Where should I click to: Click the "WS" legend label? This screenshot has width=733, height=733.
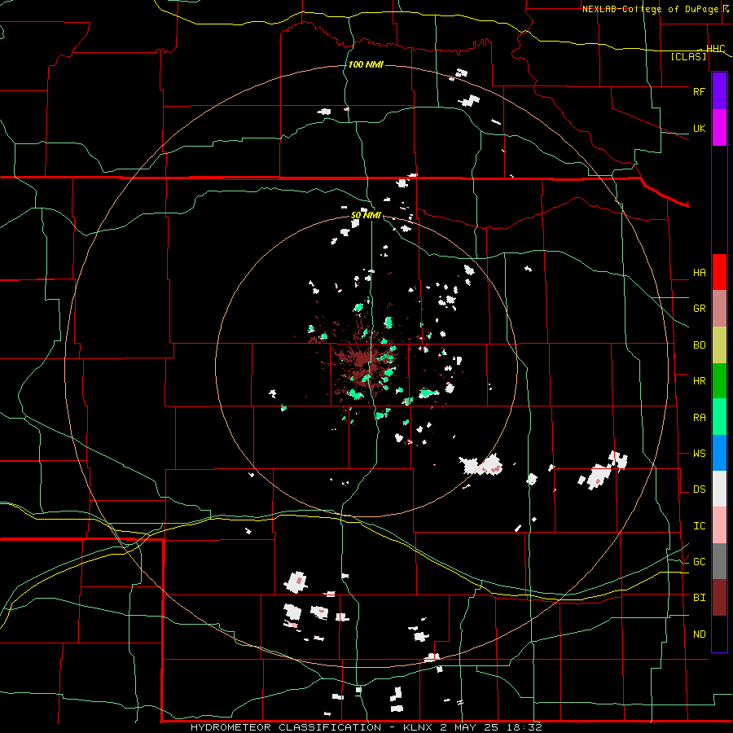click(699, 453)
